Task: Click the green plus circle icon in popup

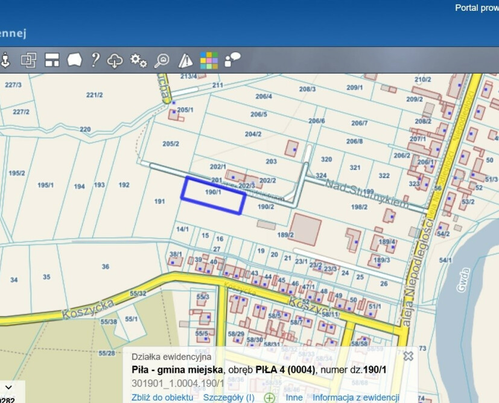Action: [x=269, y=398]
